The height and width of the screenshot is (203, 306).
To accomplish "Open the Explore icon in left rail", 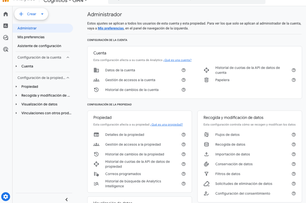I will [6, 38].
